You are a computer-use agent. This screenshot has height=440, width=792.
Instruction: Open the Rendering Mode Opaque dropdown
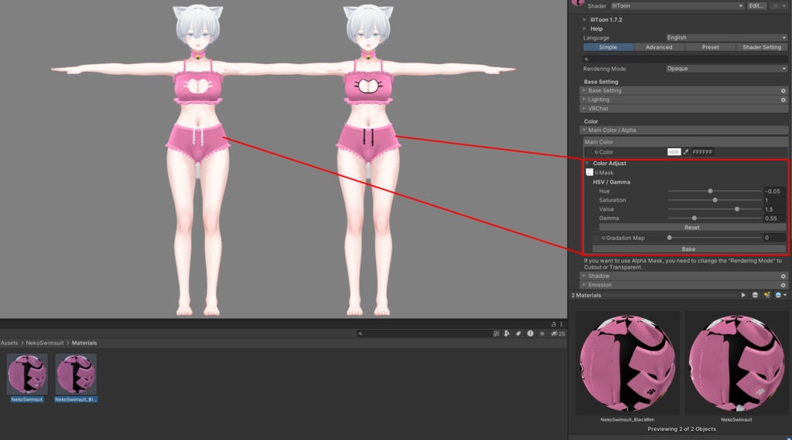click(726, 69)
